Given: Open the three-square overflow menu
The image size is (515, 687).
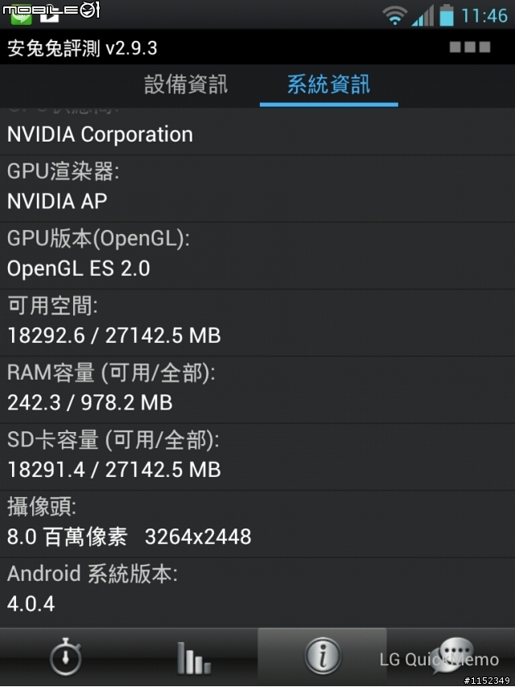Looking at the screenshot, I should click(470, 47).
